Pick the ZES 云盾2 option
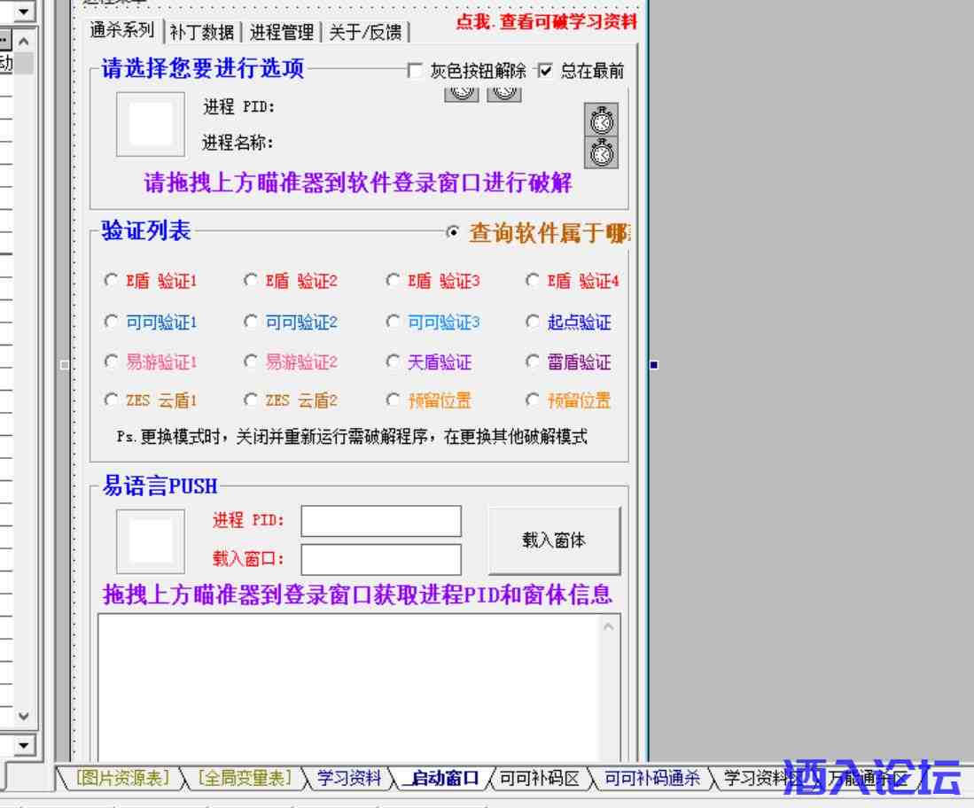Screen dimensions: 974x808 (x=251, y=400)
